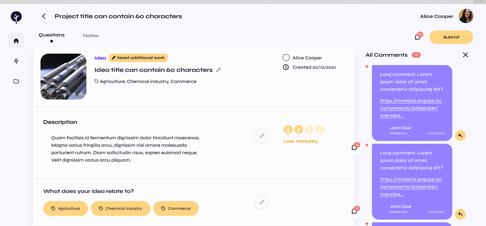Reply to the second John Doe comment
The width and height of the screenshot is (486, 226).
[460, 214]
